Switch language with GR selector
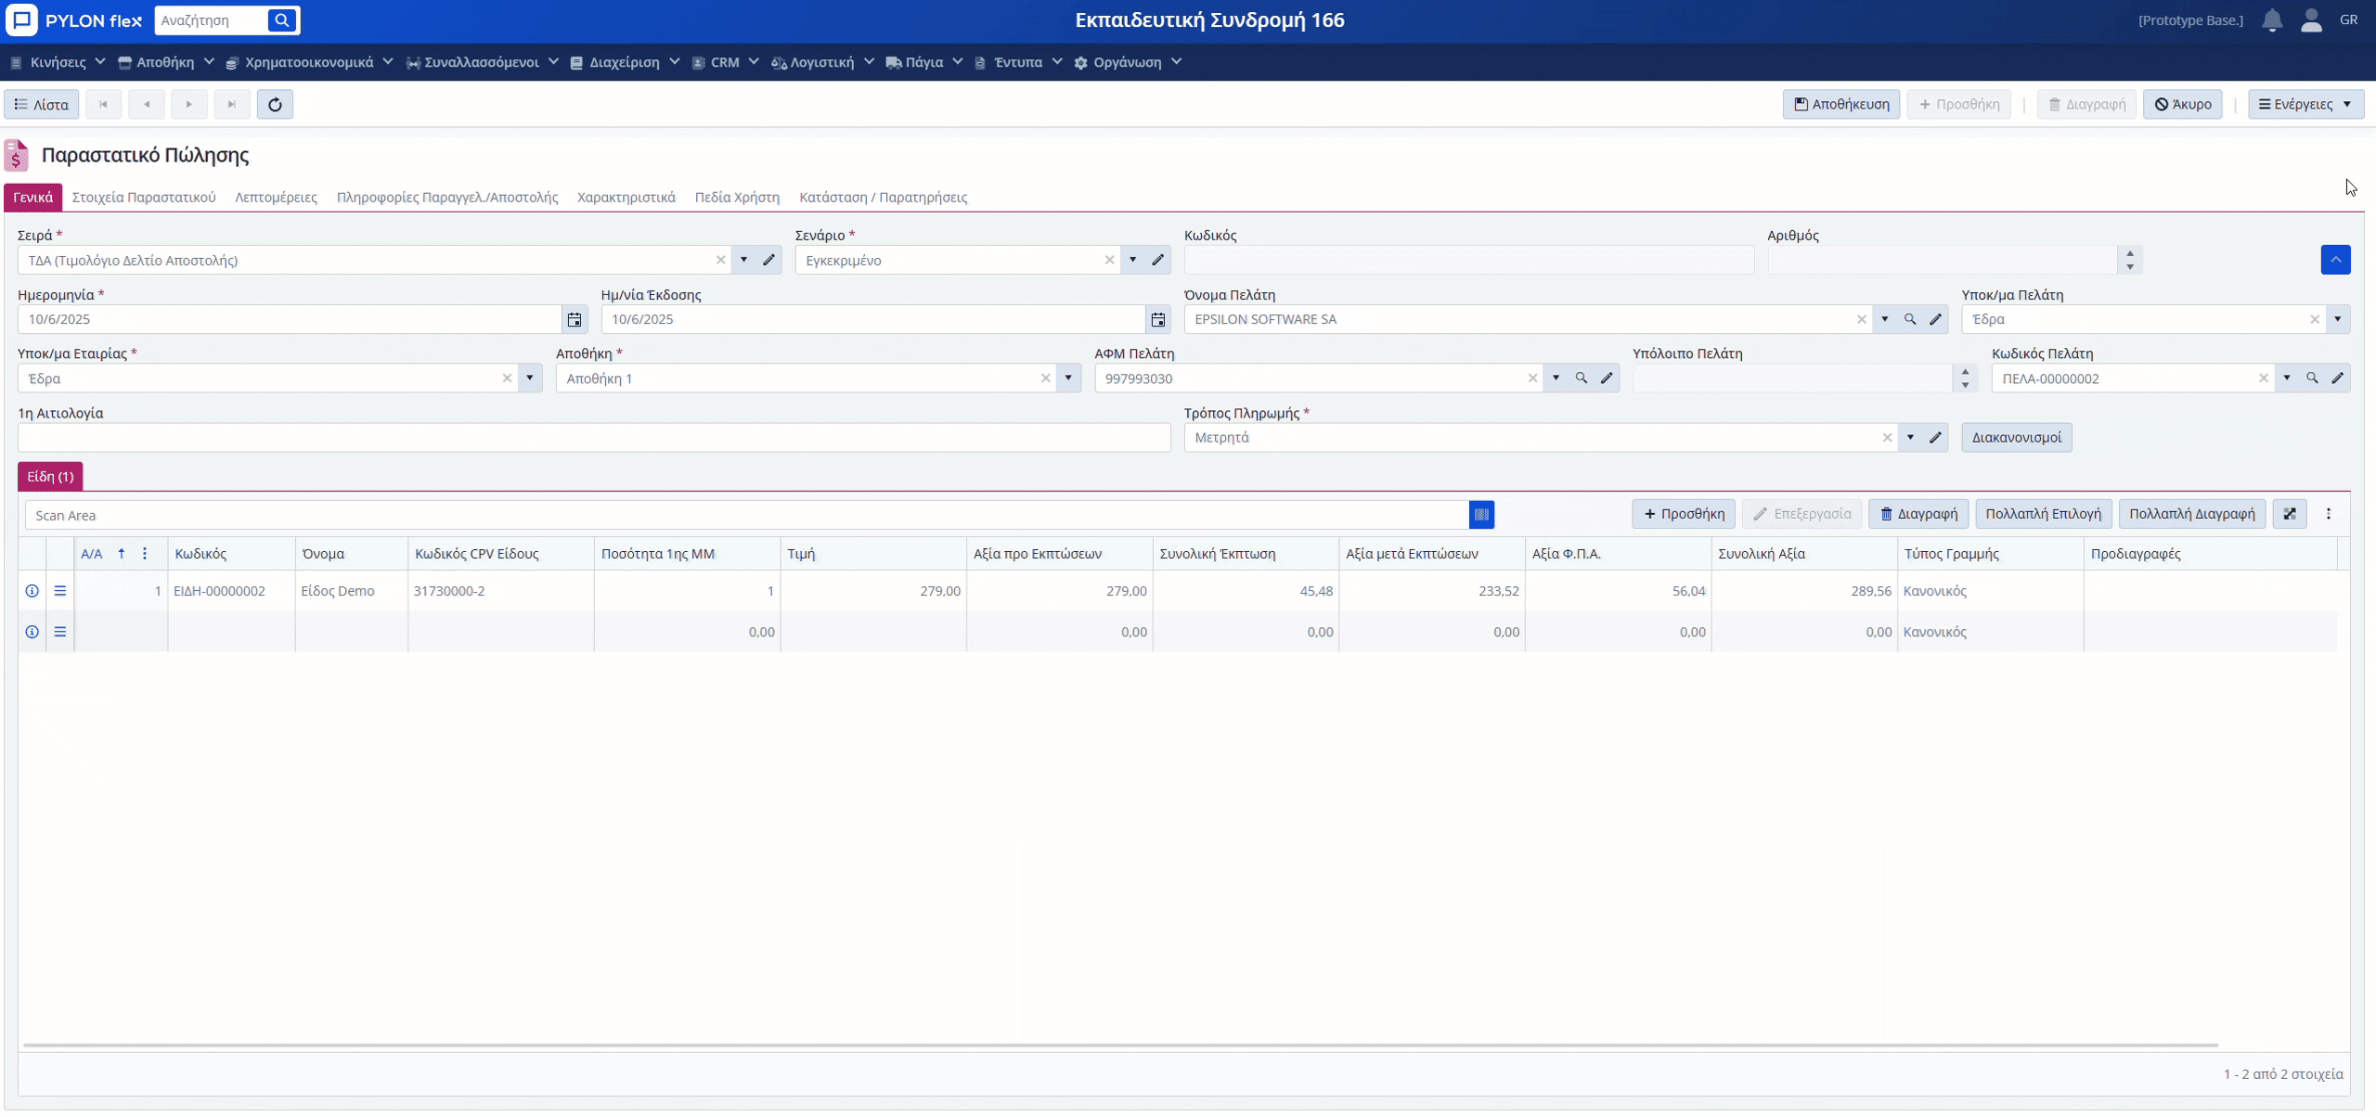This screenshot has height=1117, width=2376. (2349, 19)
